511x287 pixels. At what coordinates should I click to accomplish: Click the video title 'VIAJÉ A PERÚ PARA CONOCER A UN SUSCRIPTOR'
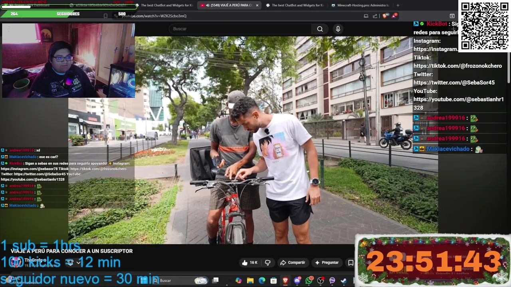pos(71,251)
